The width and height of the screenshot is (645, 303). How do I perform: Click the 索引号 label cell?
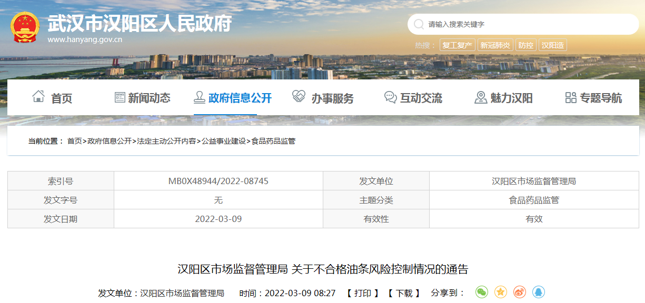61,181
